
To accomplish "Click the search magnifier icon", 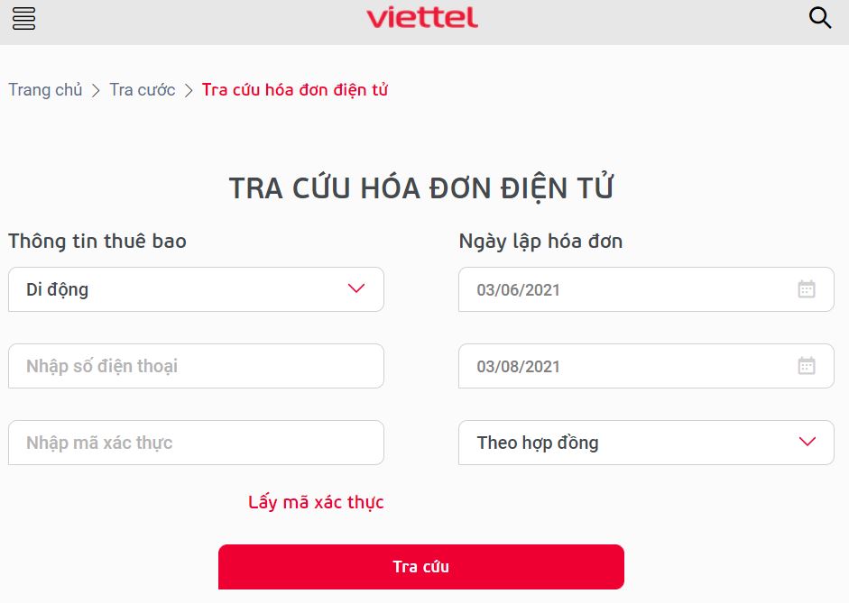I will coord(819,17).
